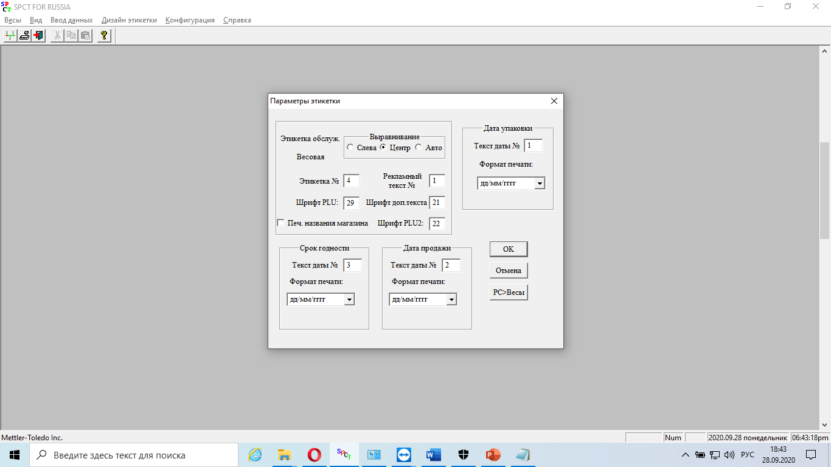This screenshot has width=831, height=467.
Task: Click the Шрифт PLU input field
Action: (x=351, y=202)
